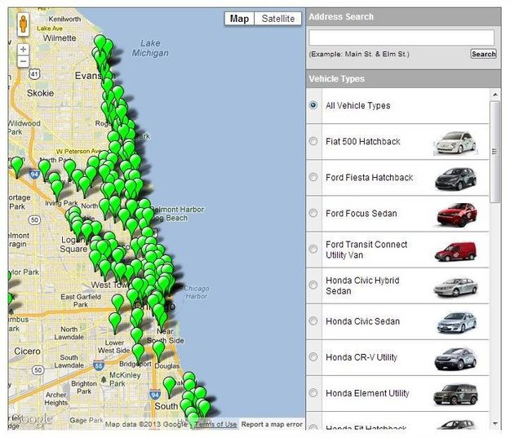Viewport: 510px width, 438px height.
Task: Click the Cicero map label
Action: [27, 352]
